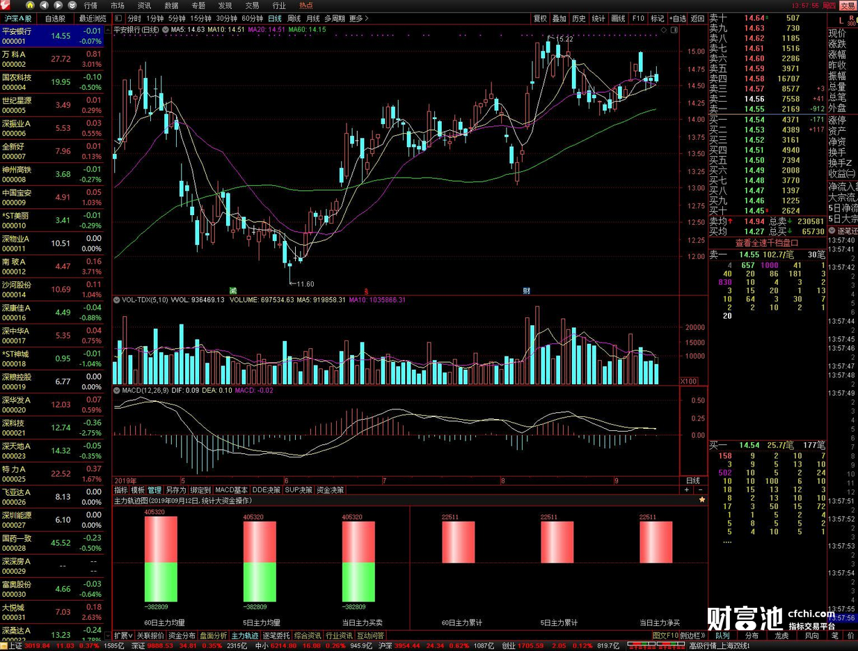858x651 pixels.
Task: Click the 叠加 toolbar button
Action: [x=559, y=19]
